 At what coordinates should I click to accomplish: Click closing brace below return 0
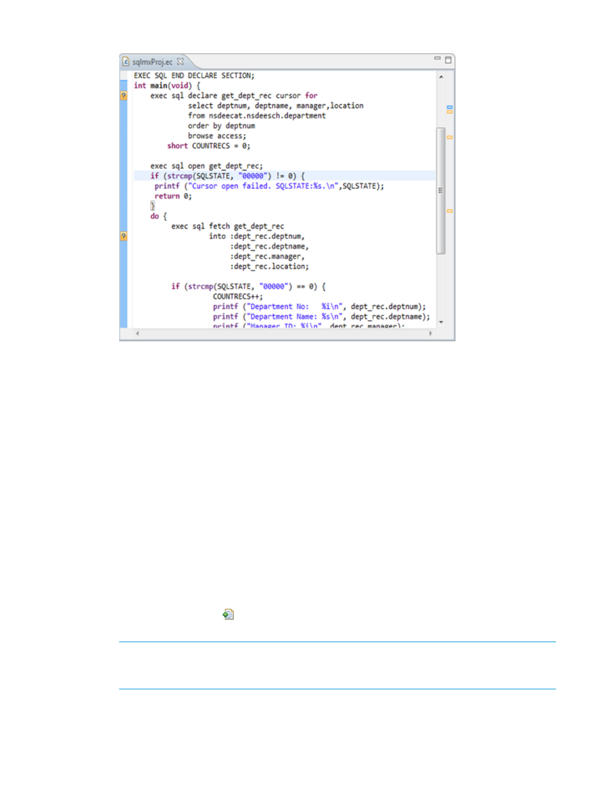153,205
